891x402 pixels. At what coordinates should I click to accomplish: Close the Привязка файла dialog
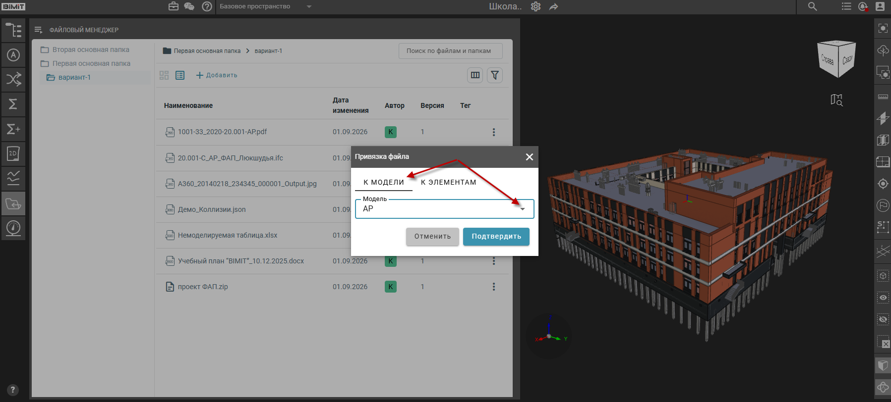(x=530, y=157)
